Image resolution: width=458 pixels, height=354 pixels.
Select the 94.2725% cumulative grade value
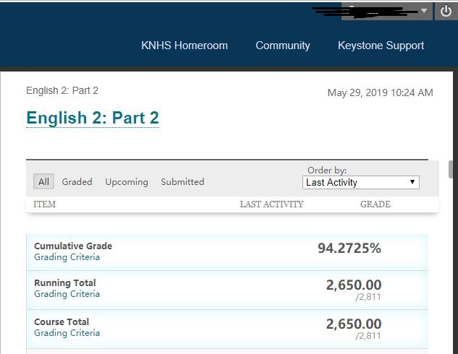(349, 249)
